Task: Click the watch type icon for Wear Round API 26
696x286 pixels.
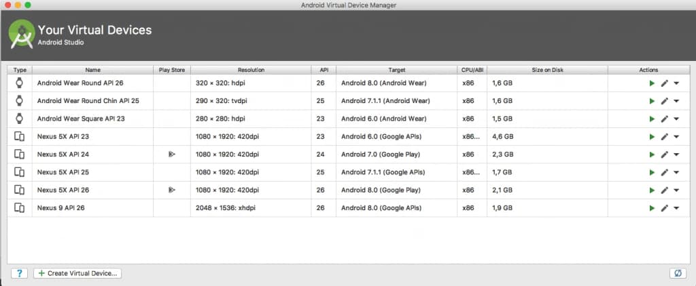Action: pyautogui.click(x=19, y=83)
